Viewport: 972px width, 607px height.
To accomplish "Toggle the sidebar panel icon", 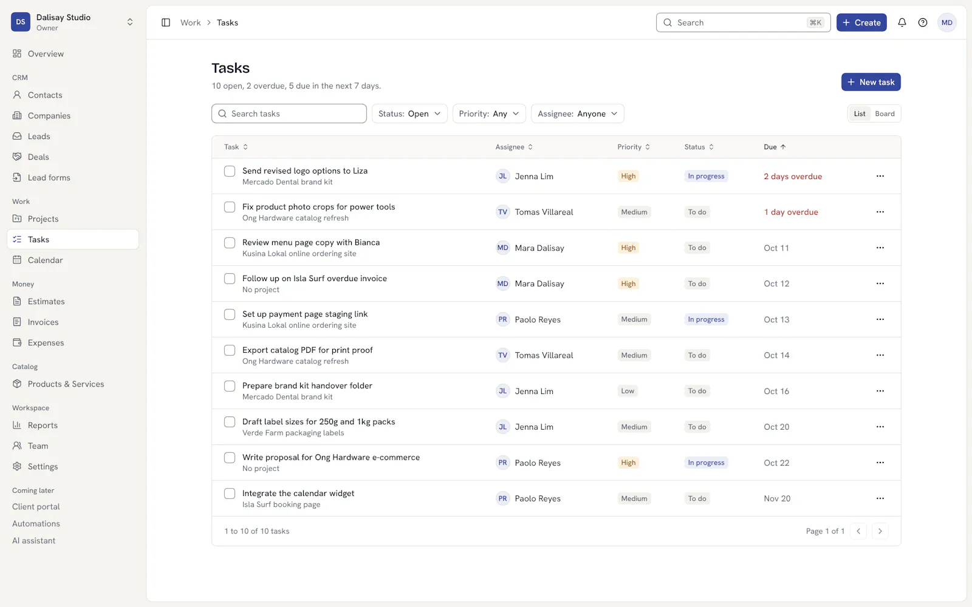I will coord(166,22).
